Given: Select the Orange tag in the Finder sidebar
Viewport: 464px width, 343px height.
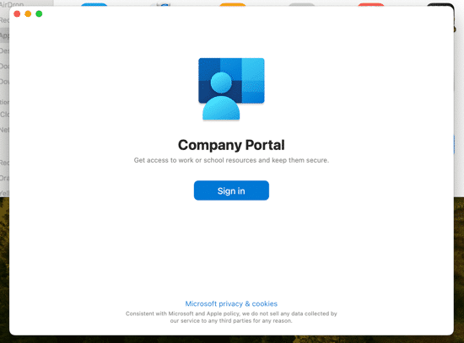Looking at the screenshot, I should (4, 178).
